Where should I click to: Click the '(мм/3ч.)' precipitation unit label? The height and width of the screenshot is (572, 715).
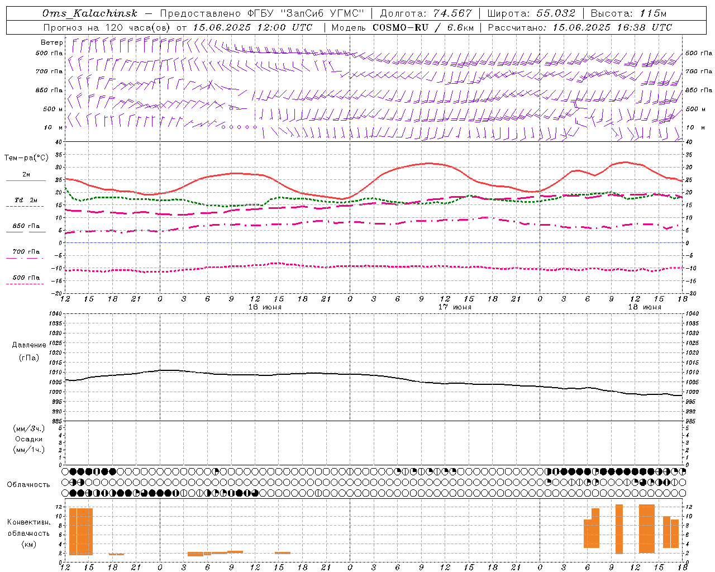[x=29, y=428]
